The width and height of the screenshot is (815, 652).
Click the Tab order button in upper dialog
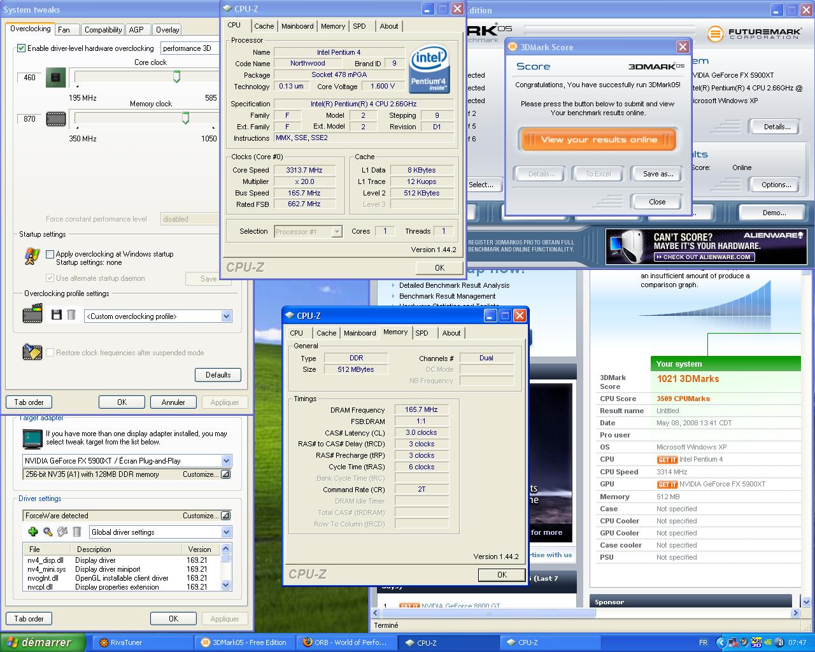(29, 402)
